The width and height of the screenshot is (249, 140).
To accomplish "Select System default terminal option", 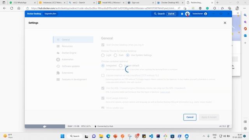I will pos(121,66).
